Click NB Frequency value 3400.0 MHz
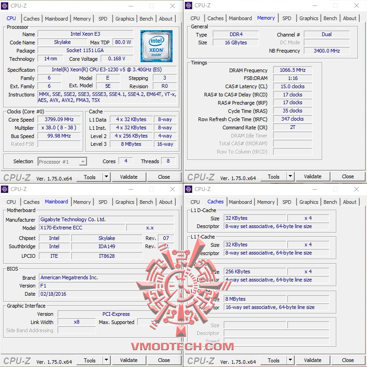367x367 pixels. (327, 51)
